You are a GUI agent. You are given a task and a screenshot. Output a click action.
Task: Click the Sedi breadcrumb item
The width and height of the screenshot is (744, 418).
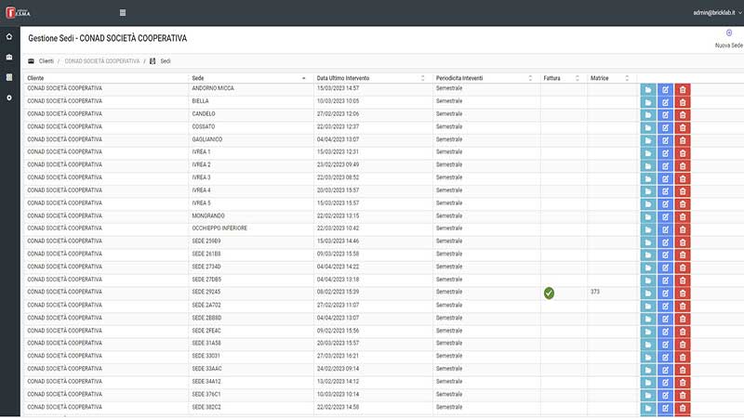[166, 61]
